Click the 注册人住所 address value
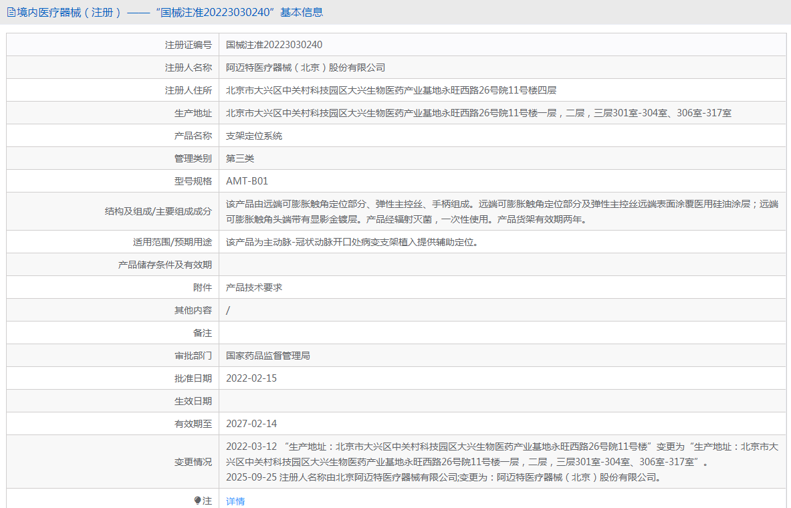This screenshot has height=508, width=791. pos(391,90)
